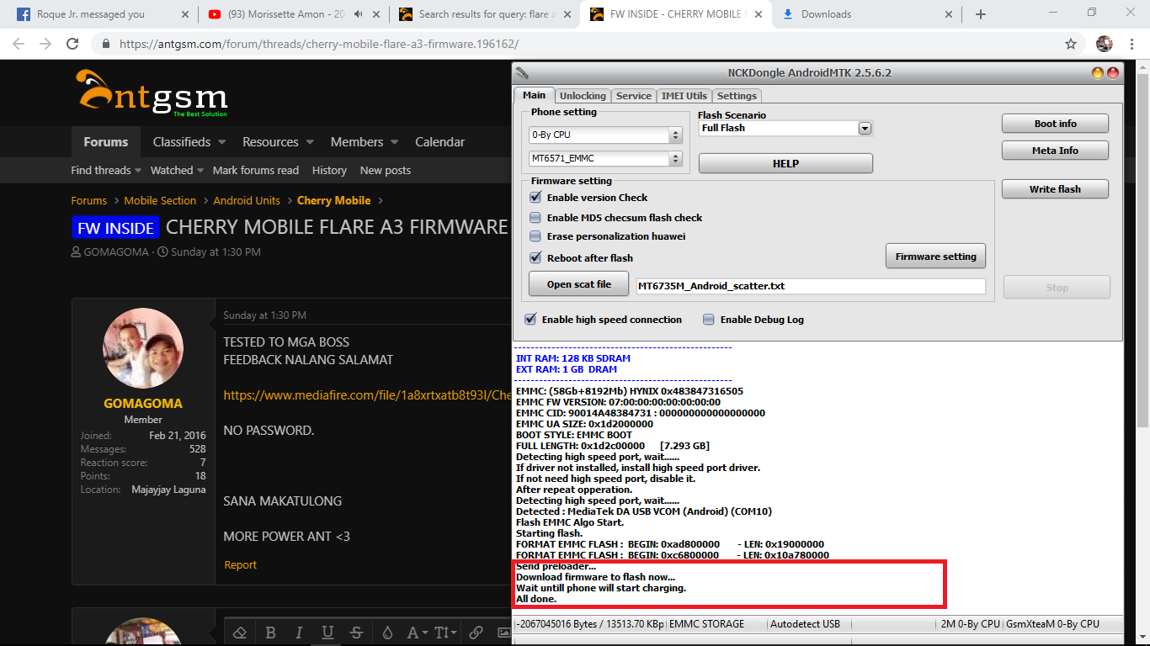1150x646 pixels.
Task: Click Chrome's forward arrow
Action: 45,44
